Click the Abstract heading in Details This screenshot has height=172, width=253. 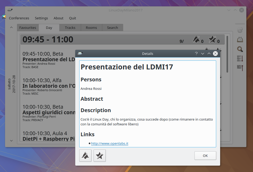pos(92,99)
